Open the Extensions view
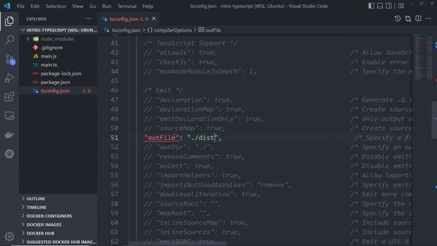This screenshot has width=437, height=246. coord(9,97)
